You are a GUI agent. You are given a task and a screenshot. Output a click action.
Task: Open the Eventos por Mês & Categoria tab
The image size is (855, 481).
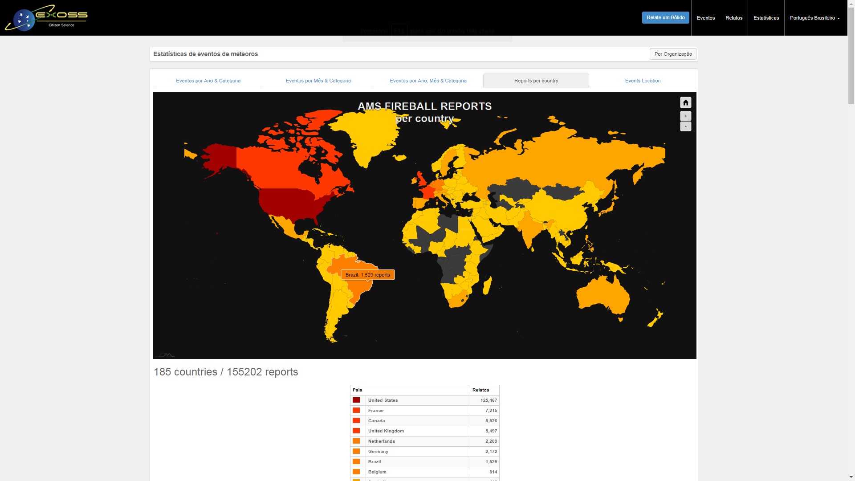(x=318, y=81)
